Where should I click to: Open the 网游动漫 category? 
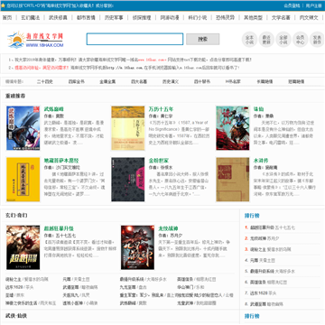click(170, 17)
